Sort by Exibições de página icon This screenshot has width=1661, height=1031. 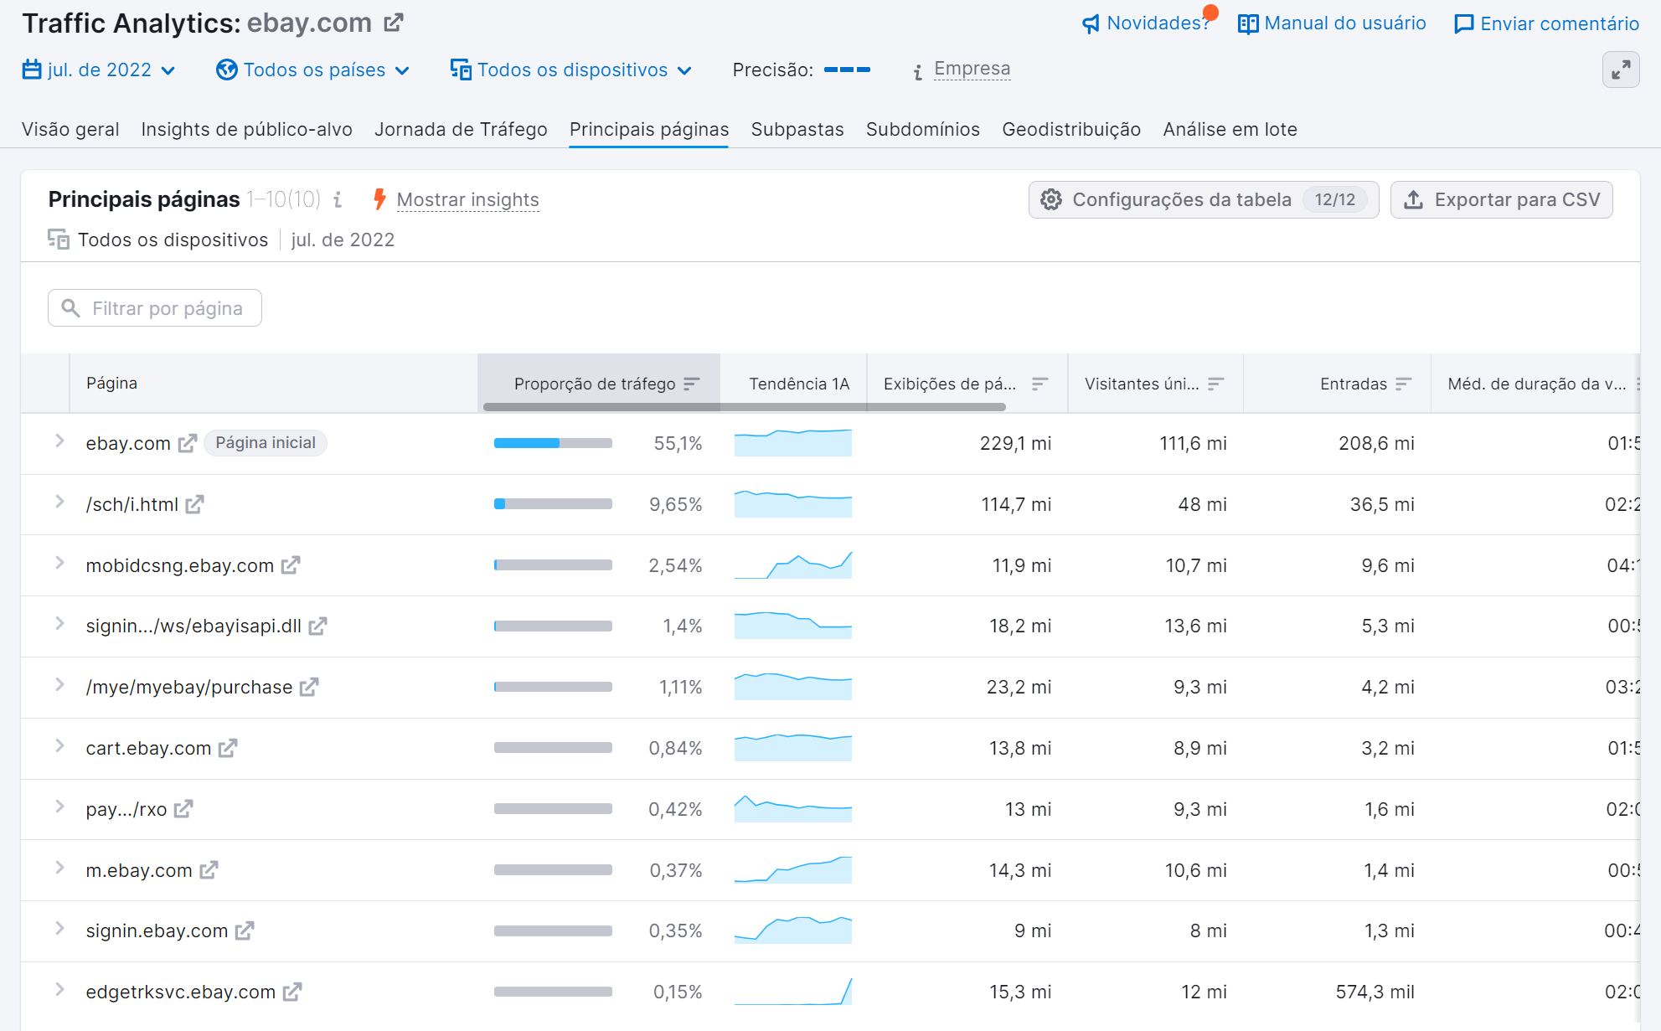(x=1039, y=384)
